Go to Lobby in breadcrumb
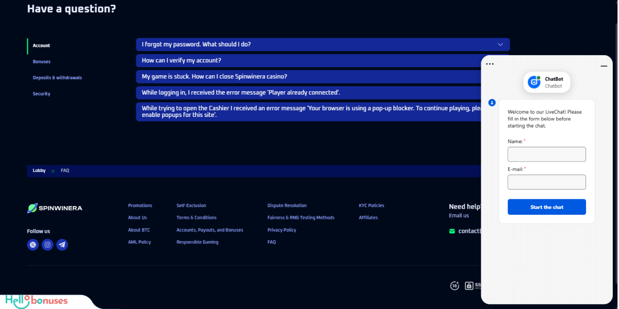The image size is (619, 309). point(39,170)
